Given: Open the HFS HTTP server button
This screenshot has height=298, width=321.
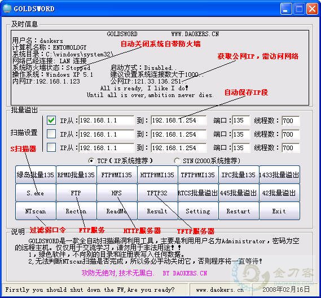Looking at the screenshot, I should [117, 192].
